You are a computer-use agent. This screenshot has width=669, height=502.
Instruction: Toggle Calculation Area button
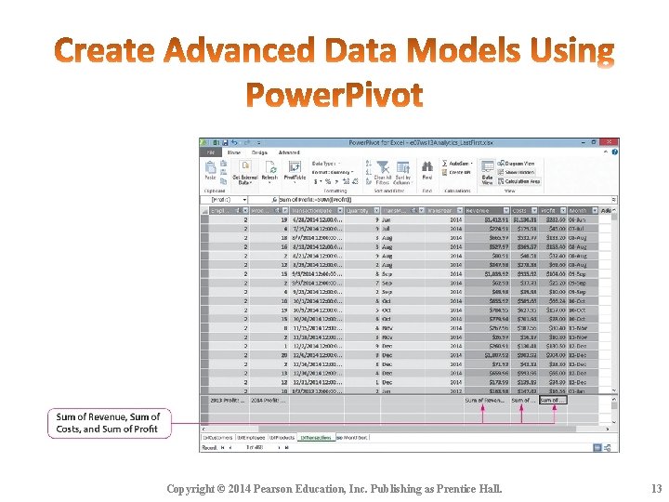[x=519, y=181]
